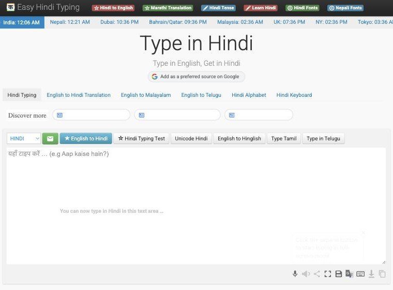The height and width of the screenshot is (290, 393).
Task: Click the Bahrain/Qatar: 09:36 PM time
Action: coord(178,22)
